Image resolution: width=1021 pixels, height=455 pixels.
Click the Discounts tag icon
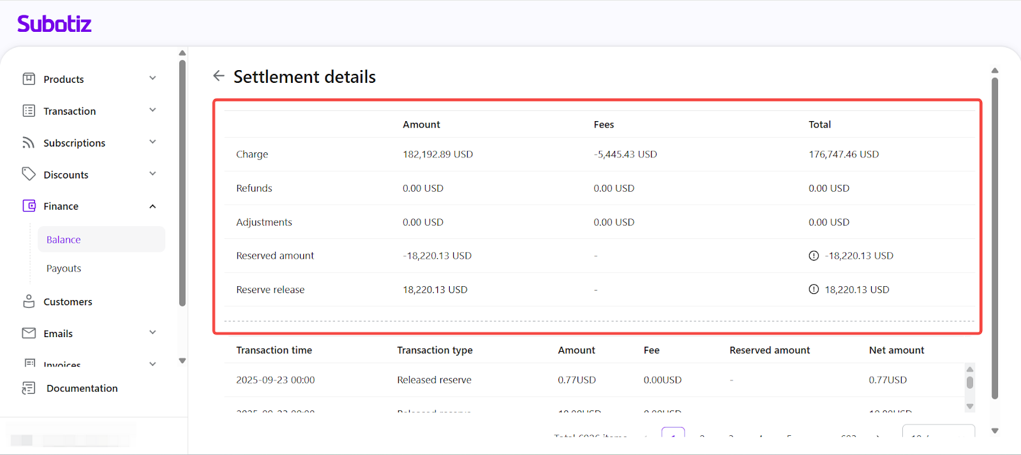point(29,174)
